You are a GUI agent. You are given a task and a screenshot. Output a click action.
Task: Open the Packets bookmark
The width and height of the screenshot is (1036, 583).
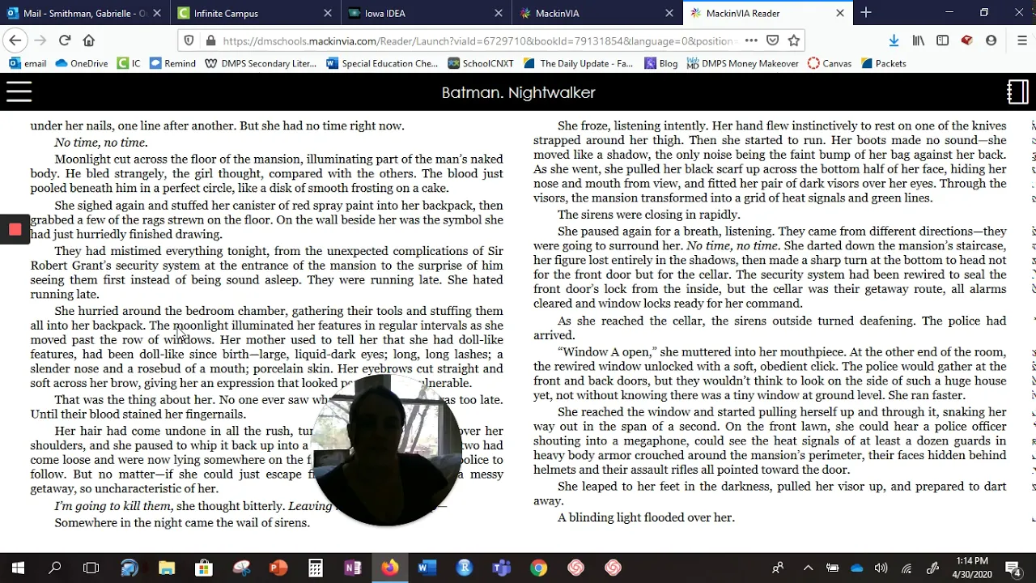click(883, 63)
